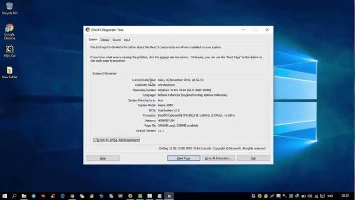Click the Current Date/Time value
The image size is (355, 200).
pyautogui.click(x=181, y=80)
